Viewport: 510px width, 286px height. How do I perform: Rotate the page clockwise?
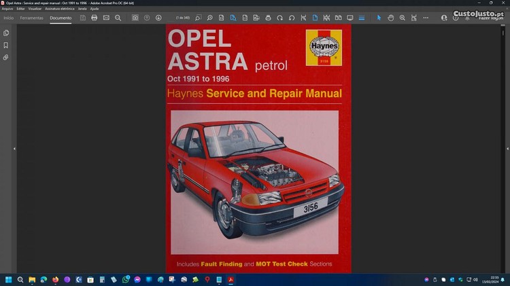click(x=279, y=18)
